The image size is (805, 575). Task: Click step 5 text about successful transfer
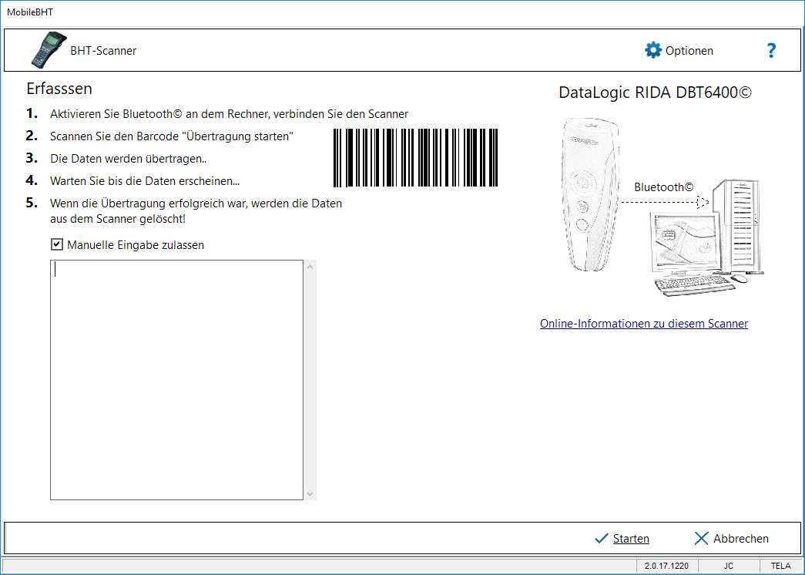click(196, 210)
